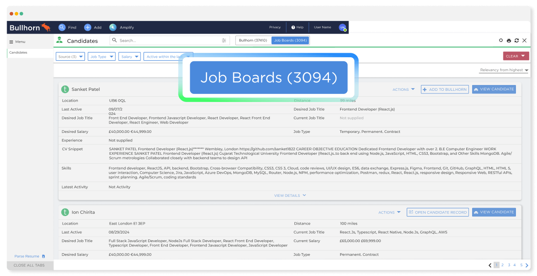This screenshot has width=537, height=276.
Task: Click ADD TO BULLHORN for Sanket Patel
Action: tap(445, 89)
